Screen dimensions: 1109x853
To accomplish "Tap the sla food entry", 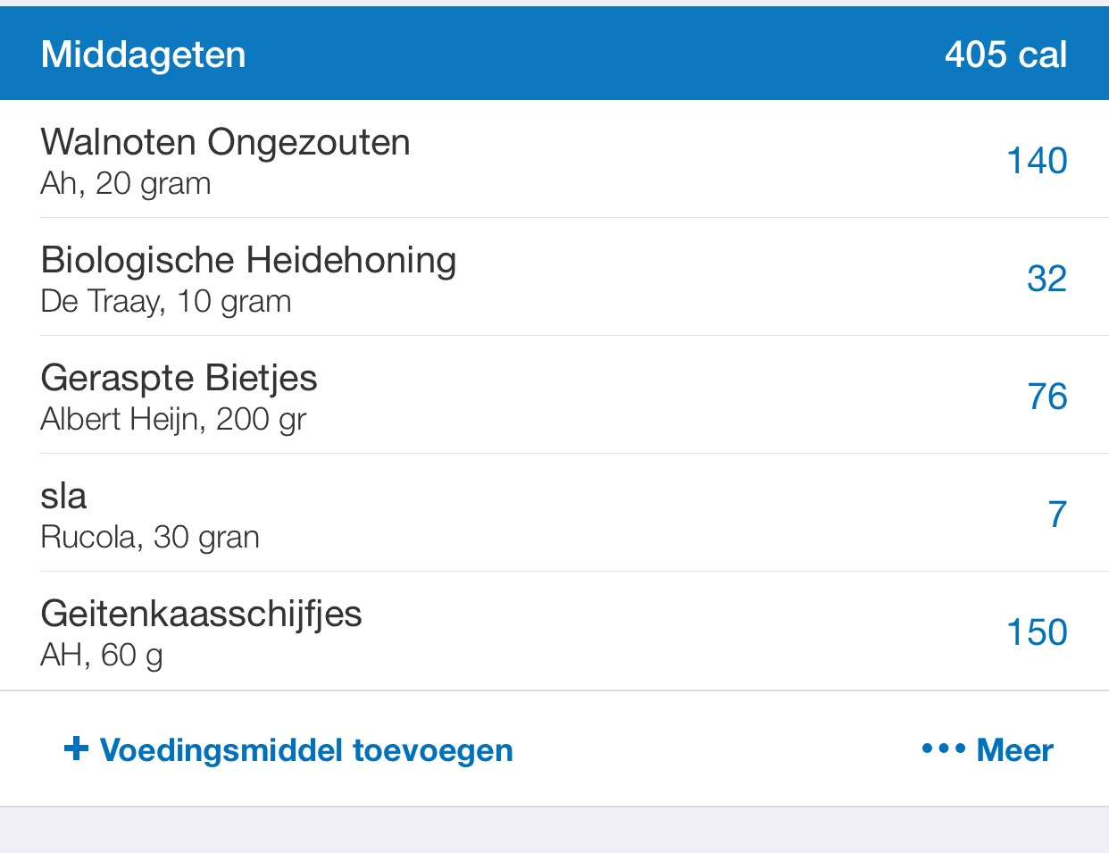I will coord(63,497).
